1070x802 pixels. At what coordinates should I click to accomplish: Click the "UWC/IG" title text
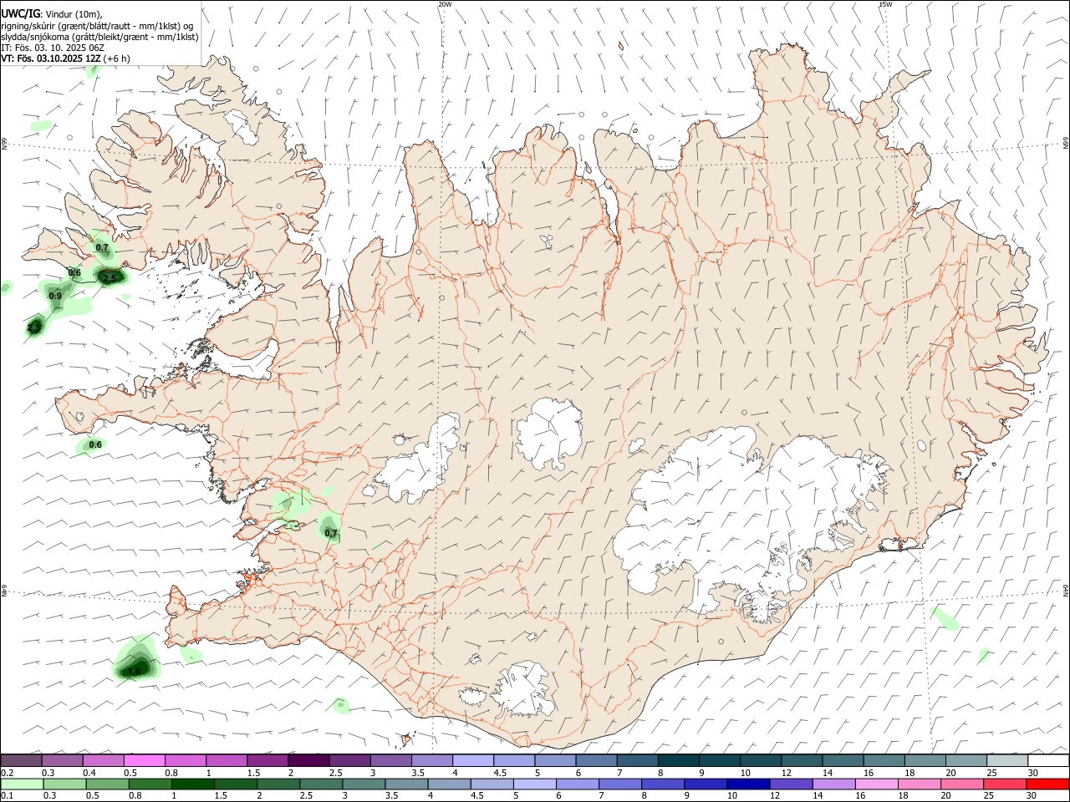coord(20,13)
